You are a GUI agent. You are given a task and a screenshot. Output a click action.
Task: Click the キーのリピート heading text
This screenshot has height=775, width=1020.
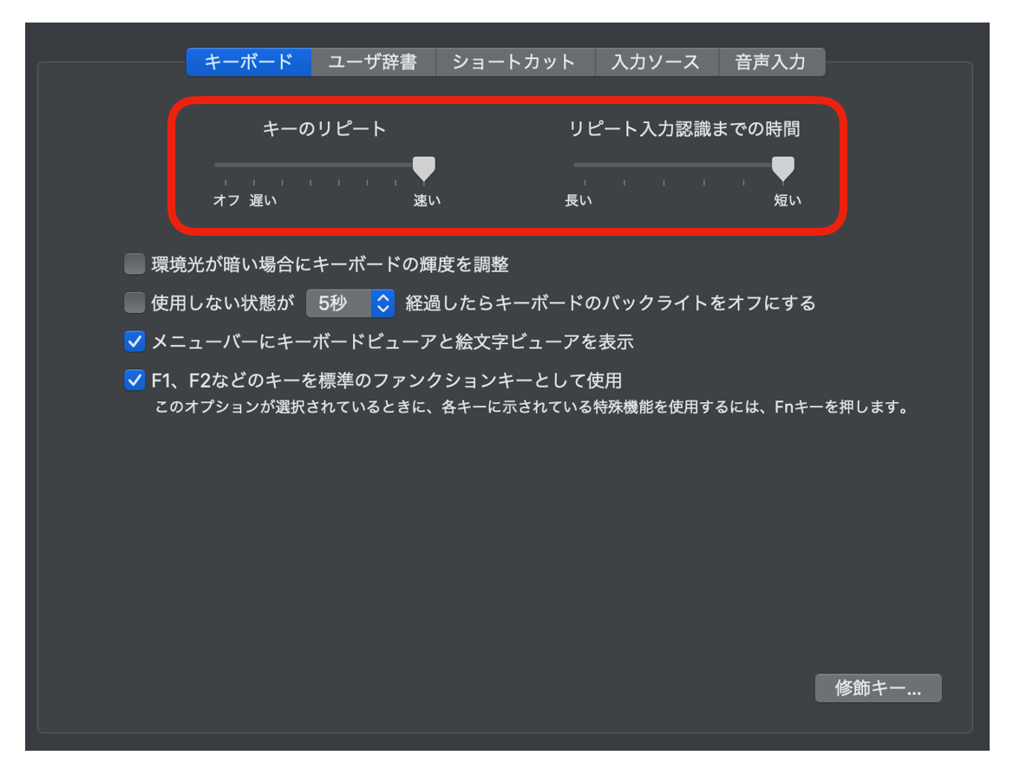click(x=324, y=128)
